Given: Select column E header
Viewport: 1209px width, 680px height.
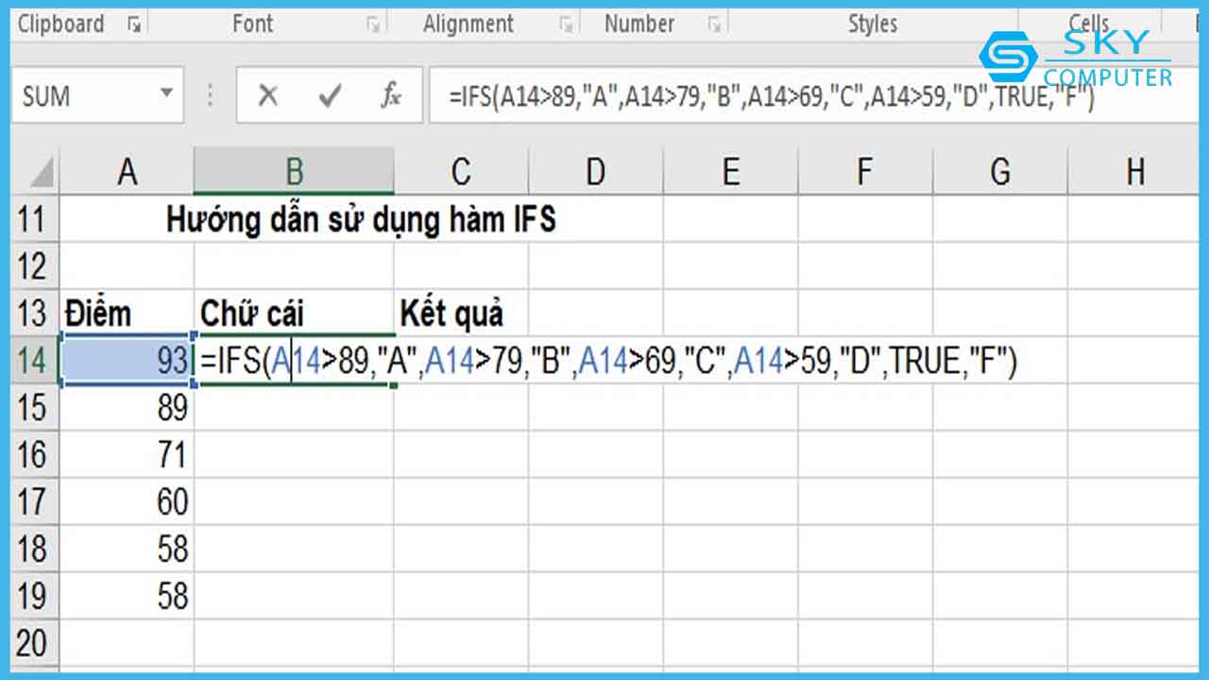Looking at the screenshot, I should [730, 172].
